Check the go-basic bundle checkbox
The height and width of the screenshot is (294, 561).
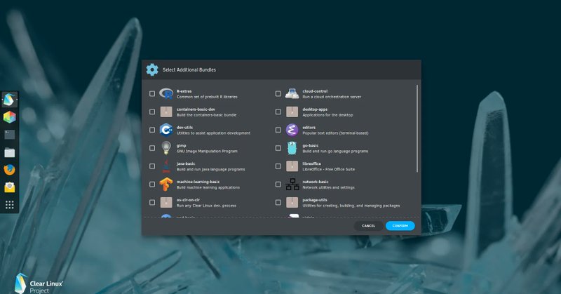(x=278, y=148)
